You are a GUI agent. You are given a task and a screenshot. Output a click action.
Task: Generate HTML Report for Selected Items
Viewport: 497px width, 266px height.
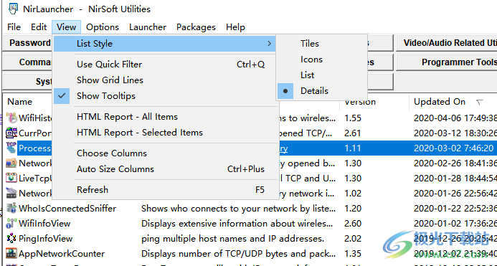pyautogui.click(x=165, y=133)
